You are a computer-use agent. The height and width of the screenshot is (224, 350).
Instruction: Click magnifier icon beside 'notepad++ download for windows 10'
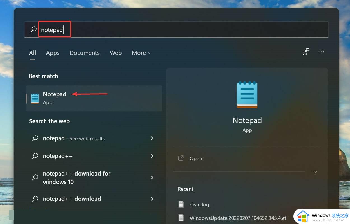pos(35,177)
